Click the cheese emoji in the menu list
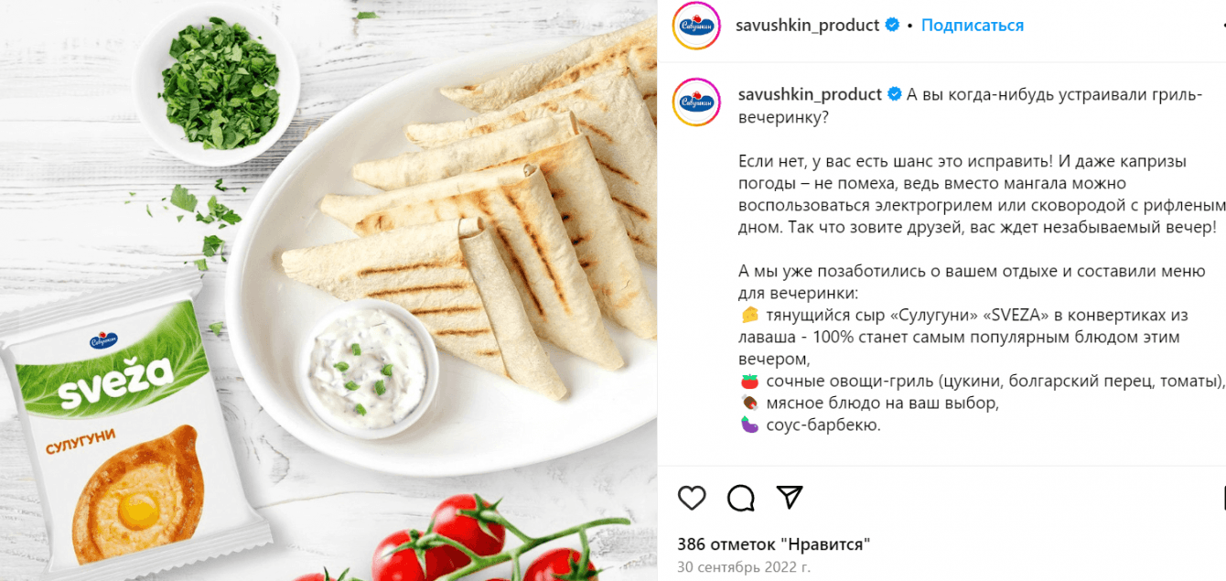Screen dimensions: 1226x581 coord(749,316)
